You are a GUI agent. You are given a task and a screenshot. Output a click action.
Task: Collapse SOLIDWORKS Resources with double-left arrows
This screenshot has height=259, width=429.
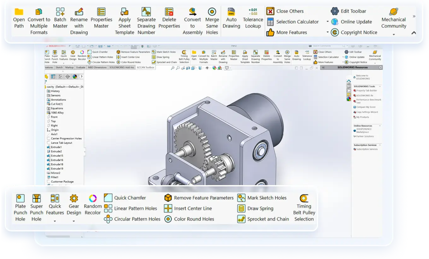tap(323, 67)
